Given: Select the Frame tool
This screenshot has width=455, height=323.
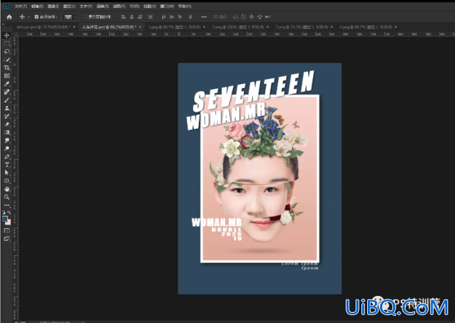Looking at the screenshot, I should [x=6, y=76].
